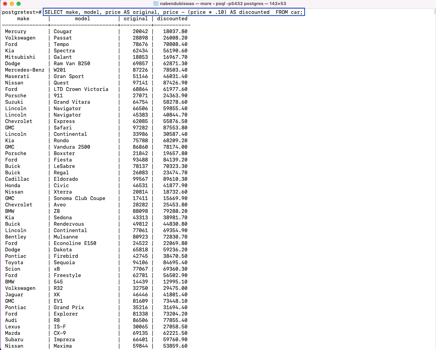Click the 'Express' model cell
The image size is (436, 350).
64,121
